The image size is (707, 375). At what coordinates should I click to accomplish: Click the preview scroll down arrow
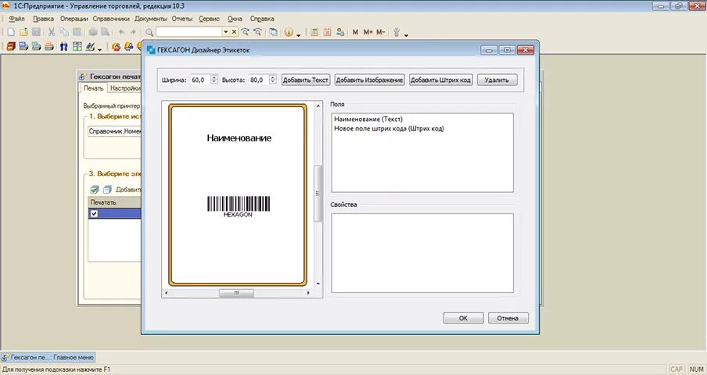pos(318,284)
